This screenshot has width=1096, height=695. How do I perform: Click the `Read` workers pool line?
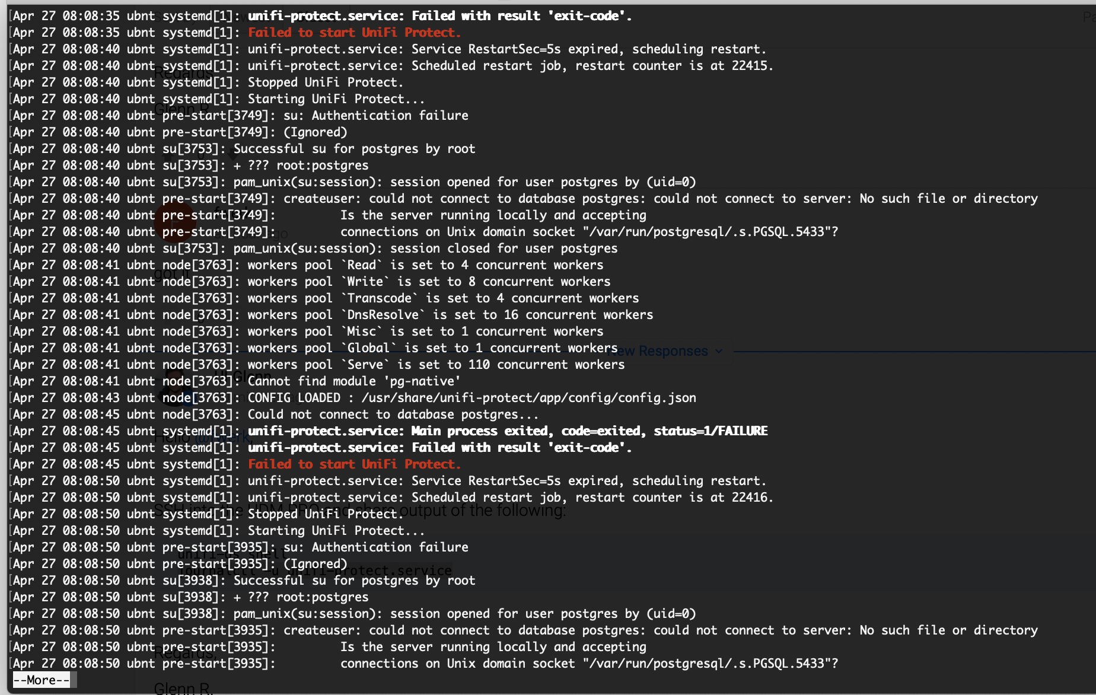coord(425,265)
